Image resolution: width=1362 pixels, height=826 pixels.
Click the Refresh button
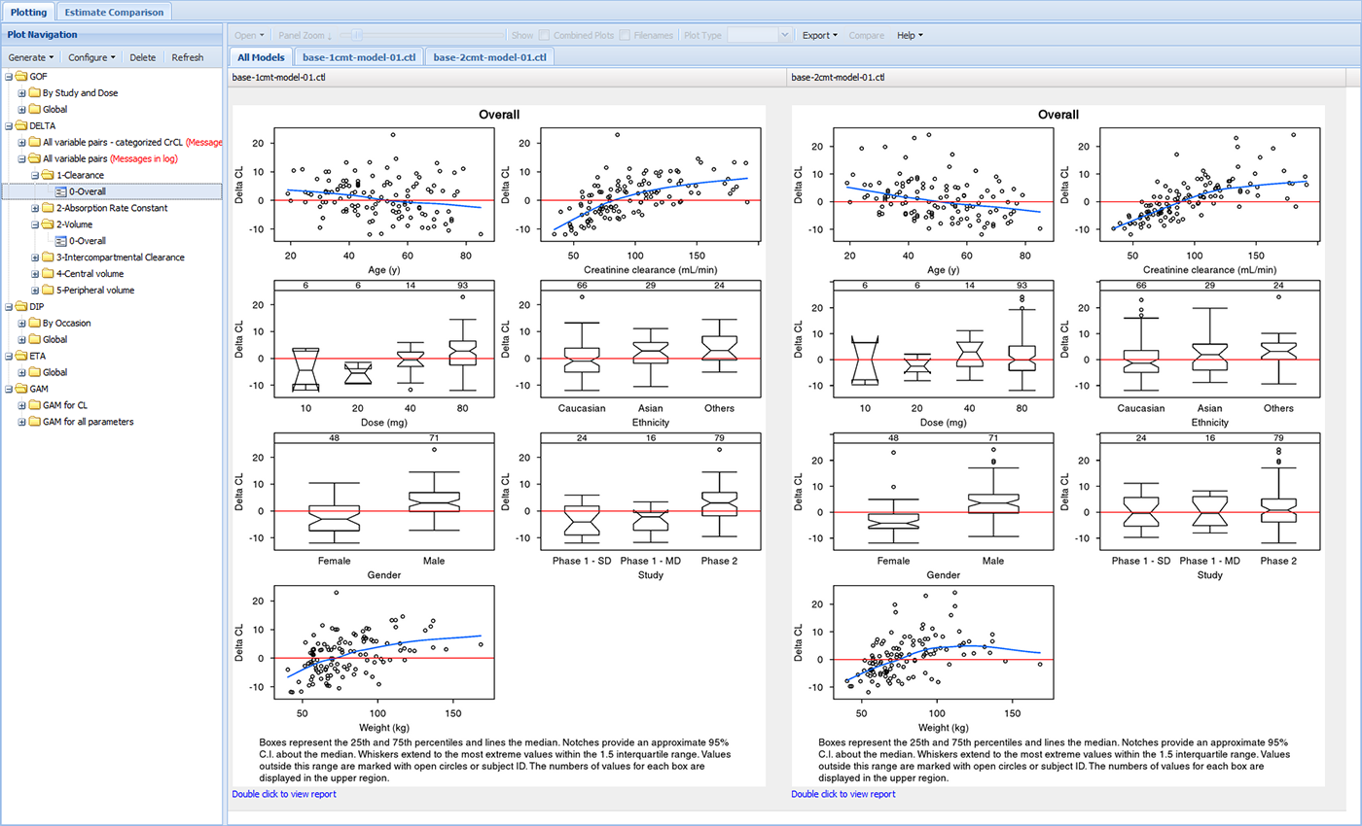click(x=188, y=56)
